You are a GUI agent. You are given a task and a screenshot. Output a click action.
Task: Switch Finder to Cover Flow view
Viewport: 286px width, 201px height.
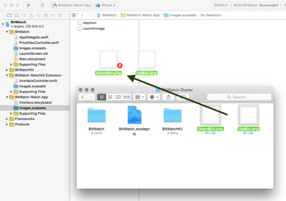[x=127, y=97]
